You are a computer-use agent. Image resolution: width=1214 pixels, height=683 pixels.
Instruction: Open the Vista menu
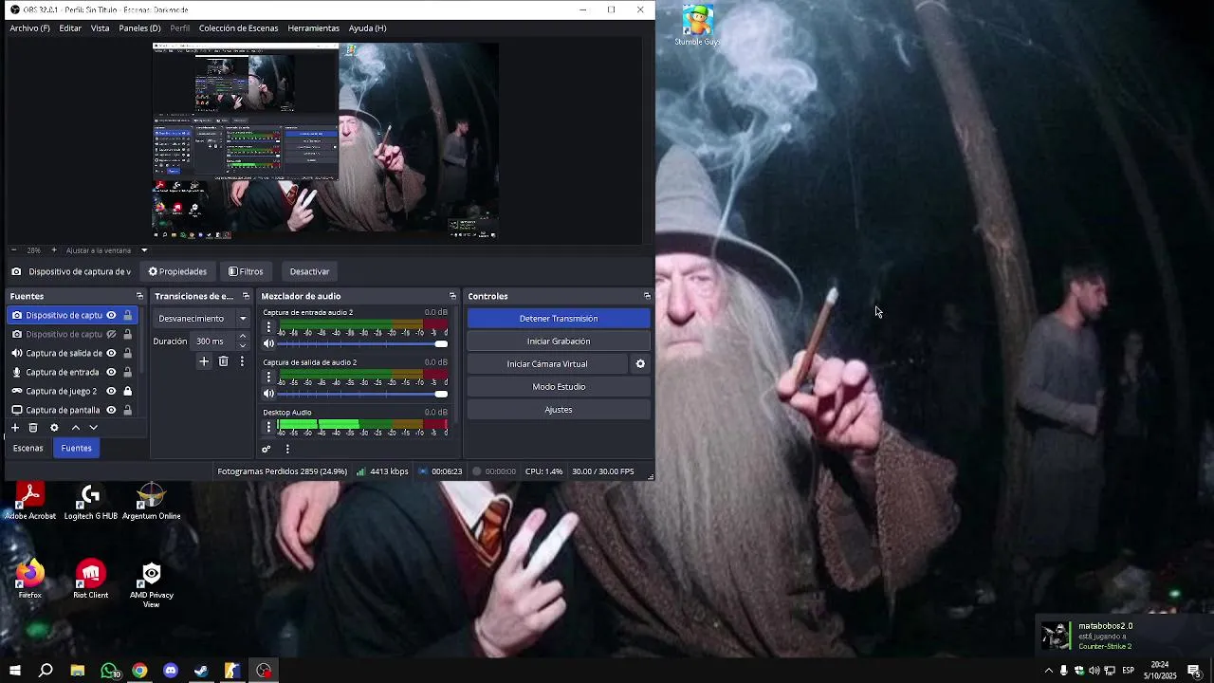100,28
